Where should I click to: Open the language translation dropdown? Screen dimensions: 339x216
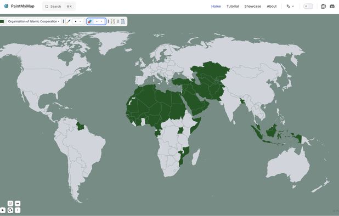[290, 6]
